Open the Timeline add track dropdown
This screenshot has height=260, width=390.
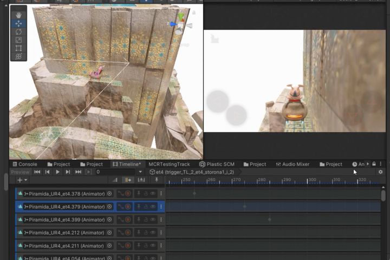[22, 180]
